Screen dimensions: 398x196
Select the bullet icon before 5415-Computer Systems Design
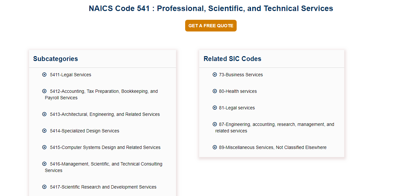click(x=44, y=147)
